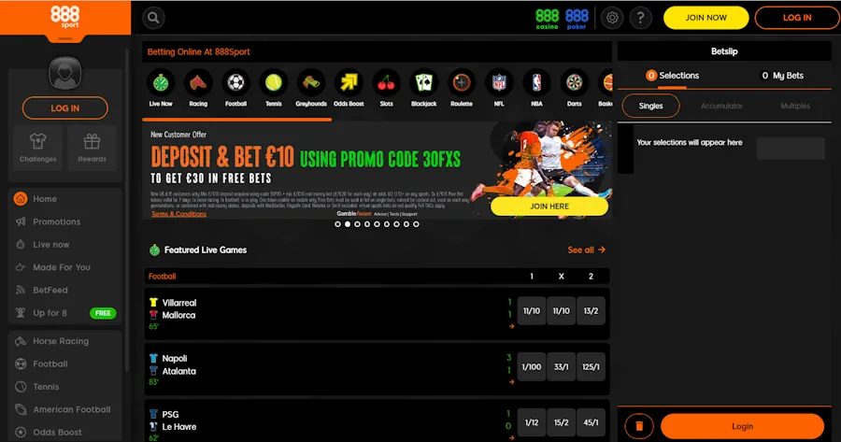Select the NFL shield icon
Viewport: 841px width, 442px height.
tap(499, 82)
